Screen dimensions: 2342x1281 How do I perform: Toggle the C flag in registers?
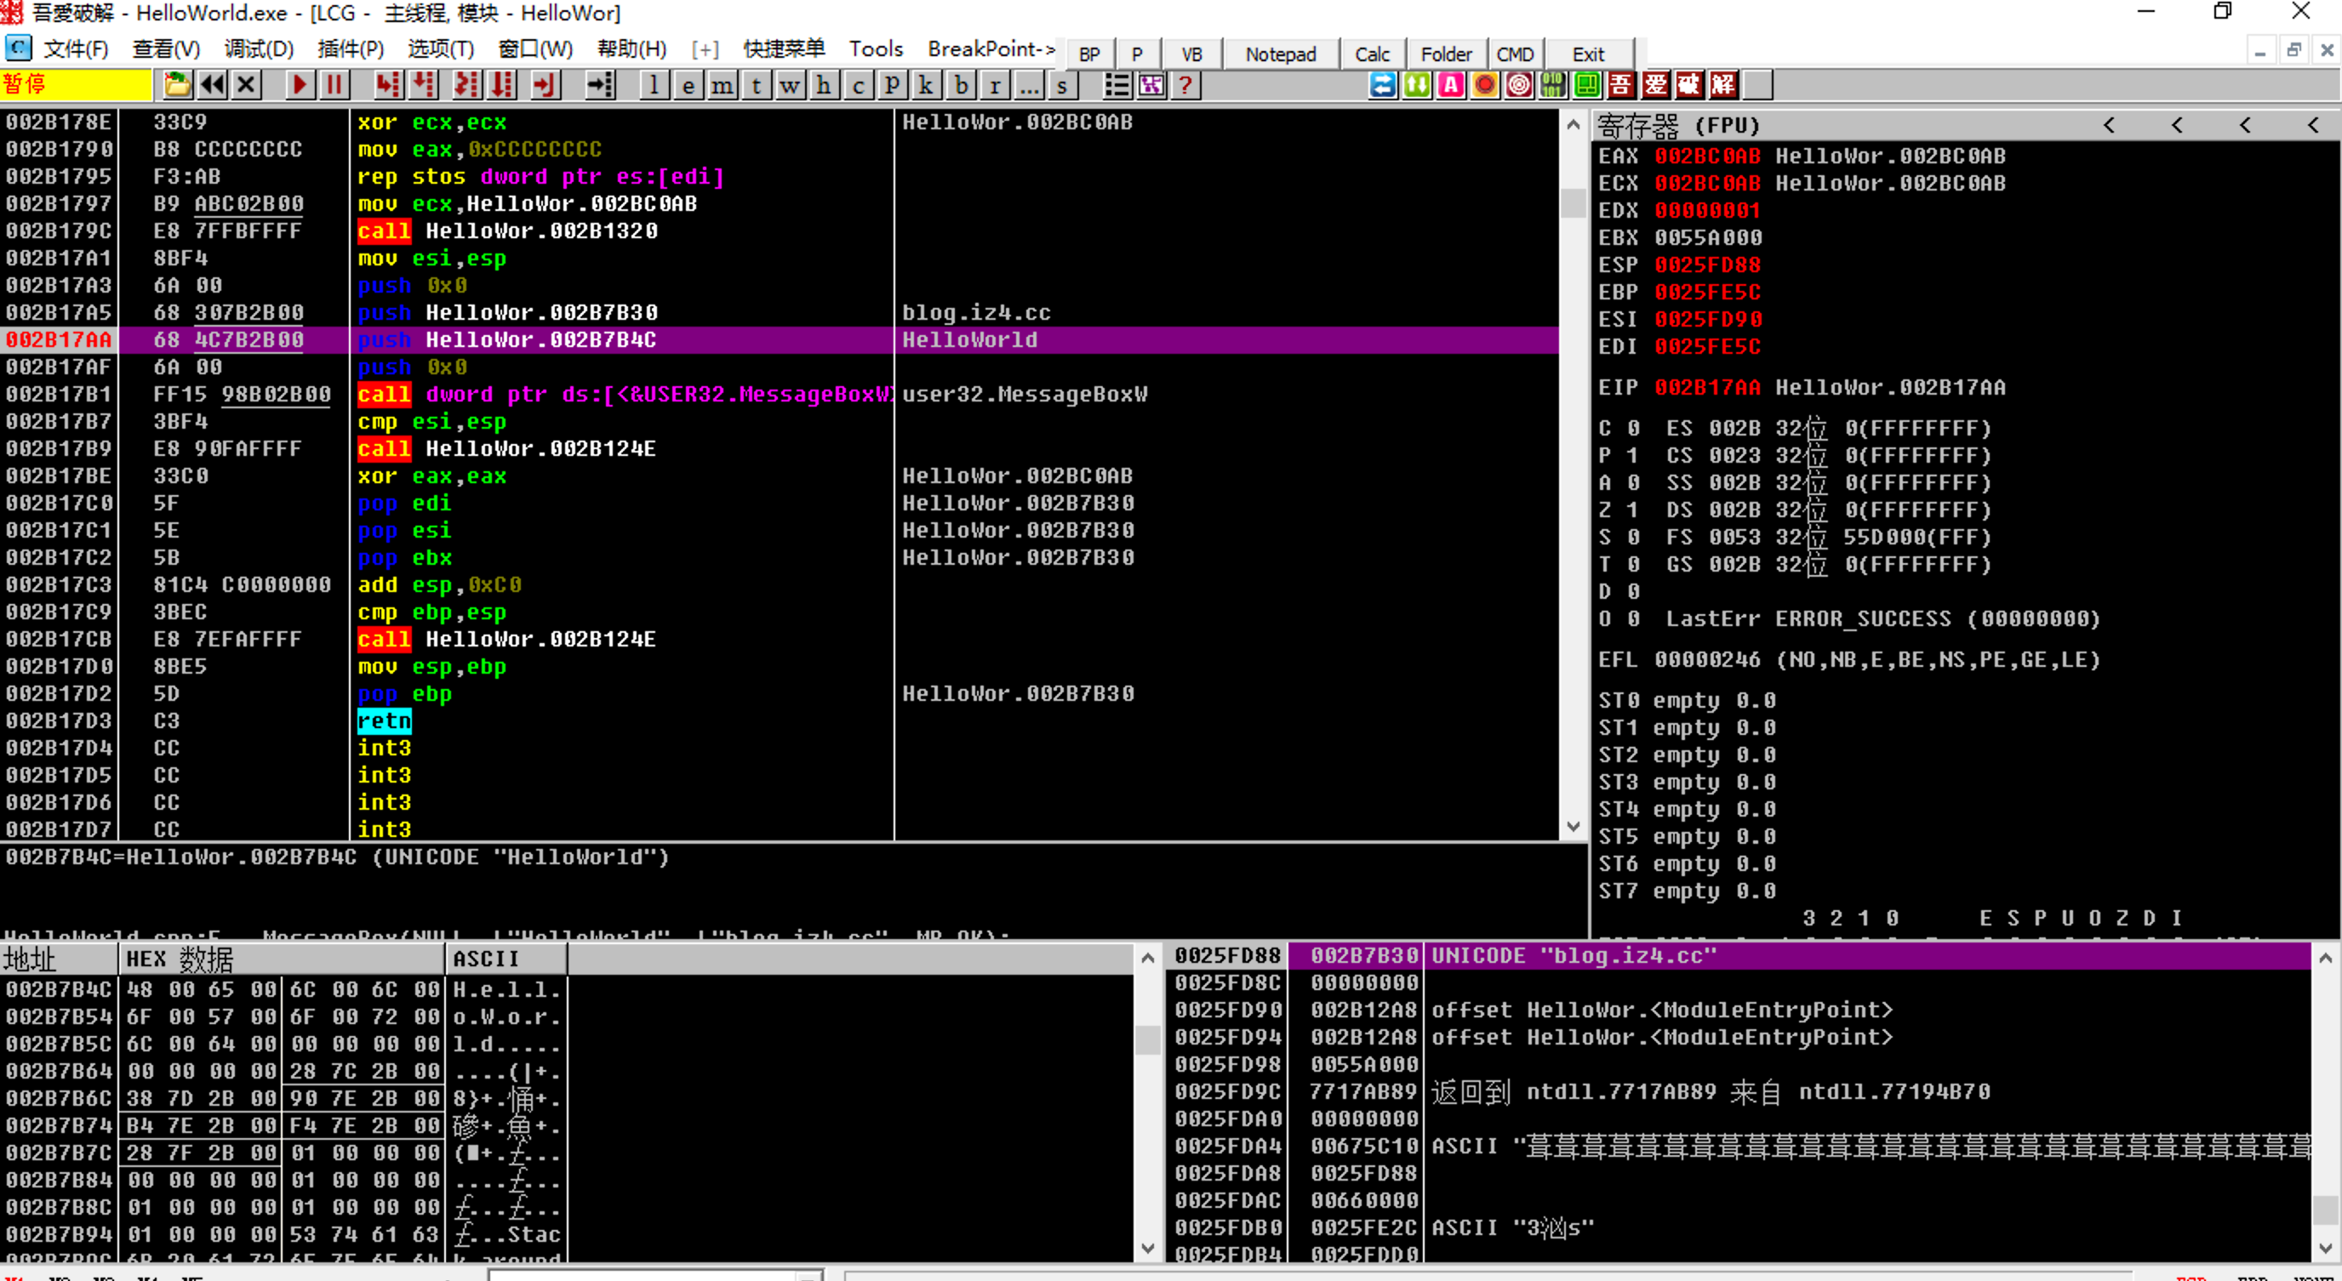tap(1632, 429)
